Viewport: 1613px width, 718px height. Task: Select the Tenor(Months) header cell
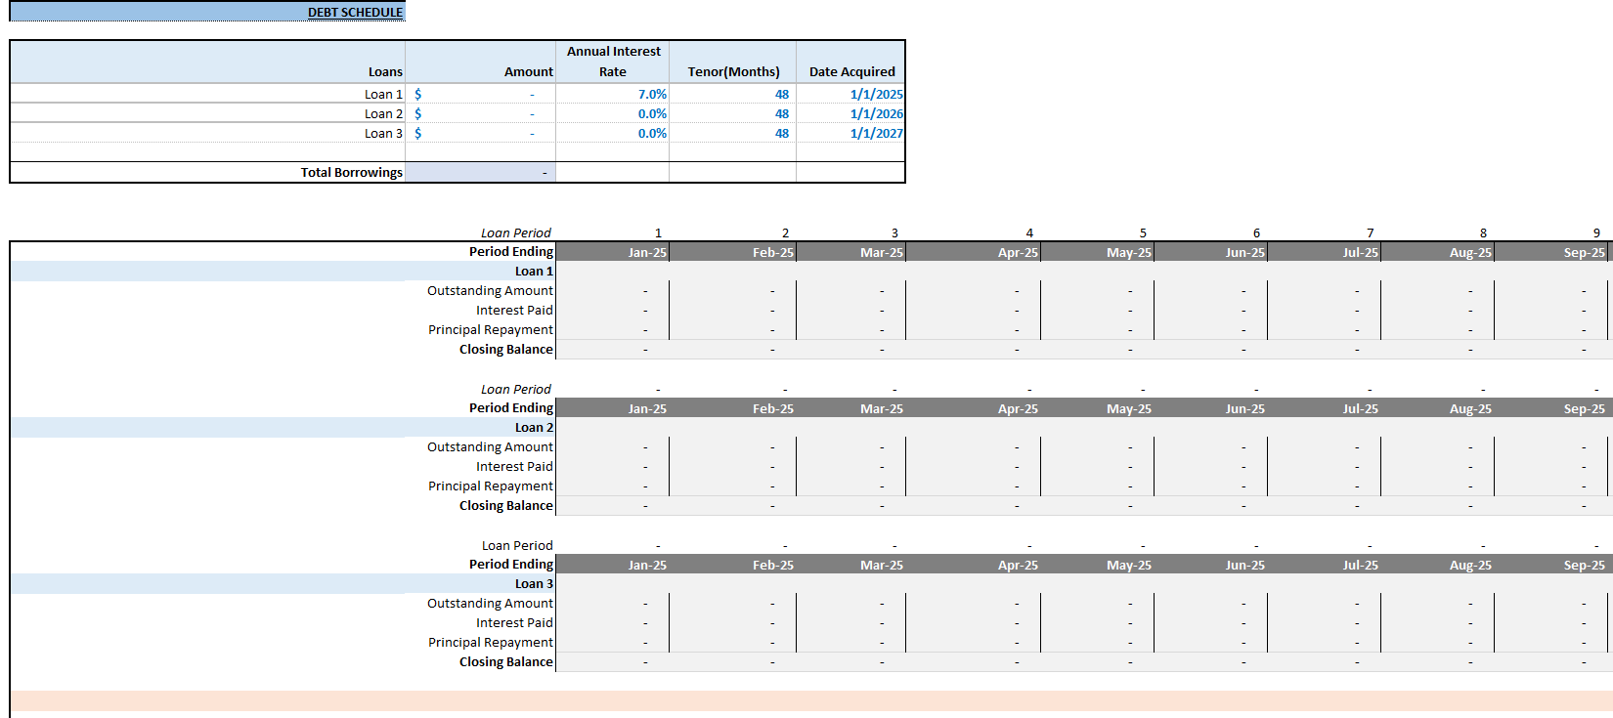pos(733,62)
